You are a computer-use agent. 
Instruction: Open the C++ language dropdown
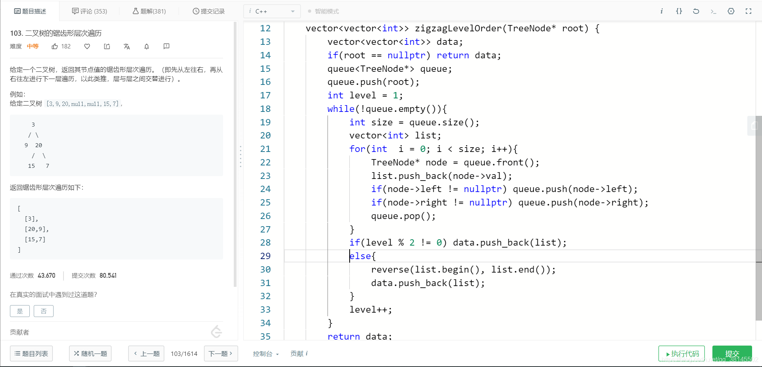coord(272,11)
